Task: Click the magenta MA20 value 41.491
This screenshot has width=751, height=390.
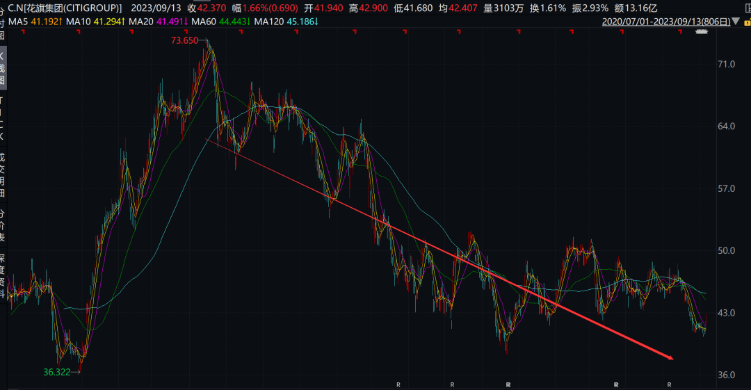Action: (x=179, y=22)
